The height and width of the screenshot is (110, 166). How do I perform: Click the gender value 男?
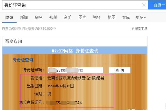coord(49,94)
